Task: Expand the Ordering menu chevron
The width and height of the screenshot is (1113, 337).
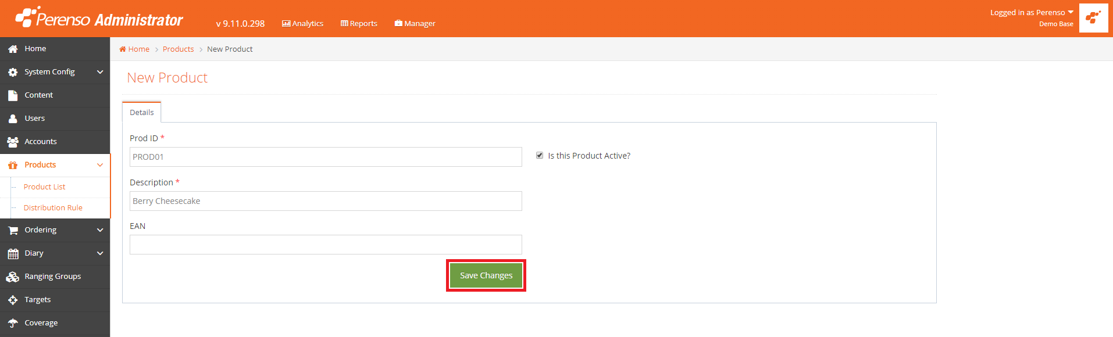Action: [x=100, y=230]
